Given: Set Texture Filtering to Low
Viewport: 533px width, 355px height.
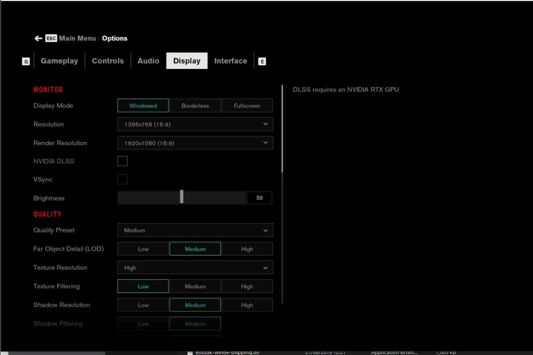Looking at the screenshot, I should coord(143,286).
